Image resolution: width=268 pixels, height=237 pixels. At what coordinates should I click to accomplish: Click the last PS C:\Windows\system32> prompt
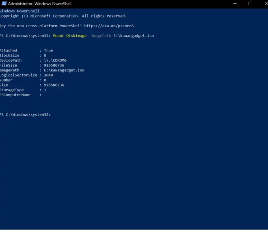(25, 115)
